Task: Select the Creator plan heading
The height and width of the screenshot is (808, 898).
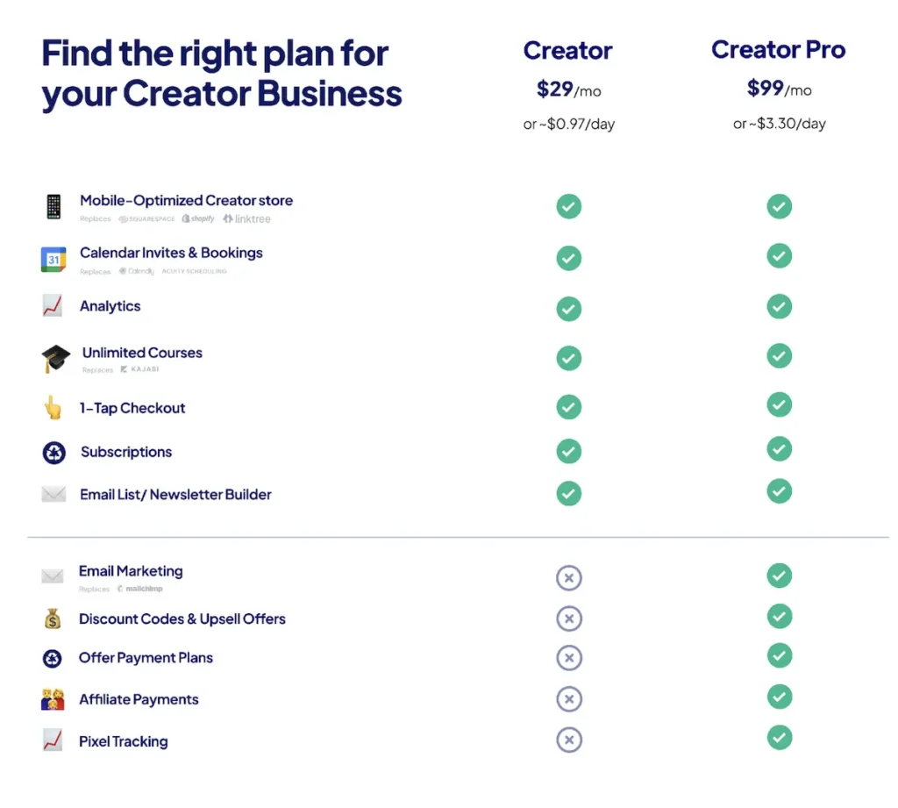Action: (x=568, y=51)
